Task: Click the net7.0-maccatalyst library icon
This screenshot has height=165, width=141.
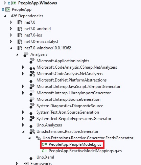Action: click(20, 42)
